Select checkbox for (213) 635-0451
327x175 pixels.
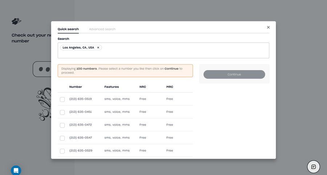point(62,112)
